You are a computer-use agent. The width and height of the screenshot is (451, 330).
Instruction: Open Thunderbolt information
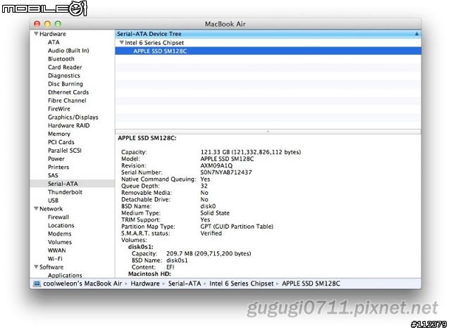click(x=65, y=192)
